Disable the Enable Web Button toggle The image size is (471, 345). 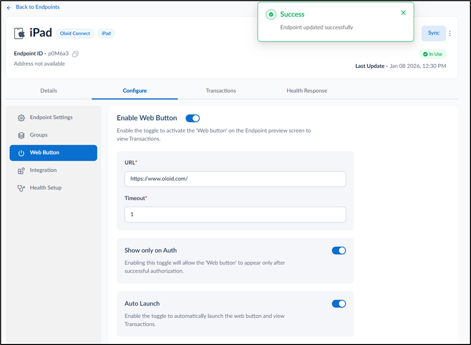tap(193, 118)
